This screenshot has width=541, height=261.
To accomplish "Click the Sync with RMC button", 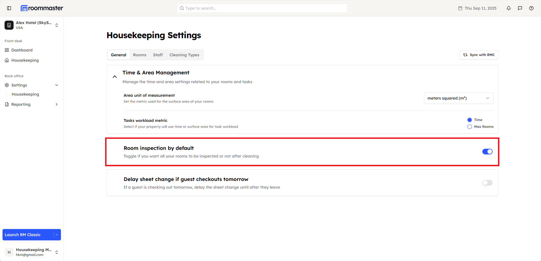I will (479, 55).
